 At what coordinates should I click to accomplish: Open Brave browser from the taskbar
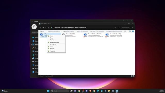tap(90, 91)
